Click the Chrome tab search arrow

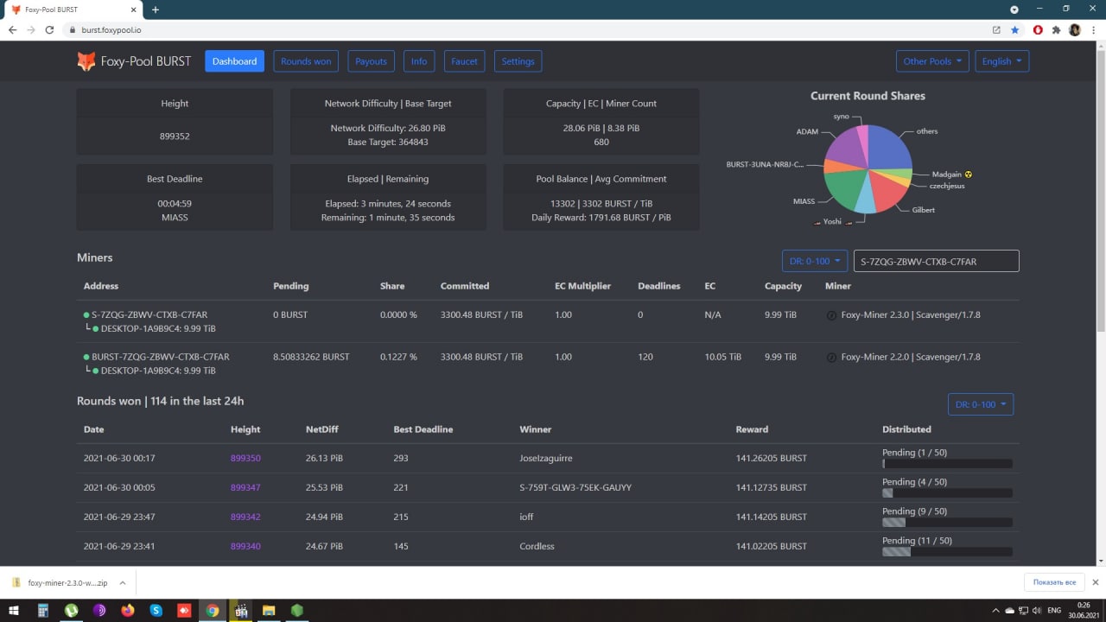pyautogui.click(x=1014, y=10)
